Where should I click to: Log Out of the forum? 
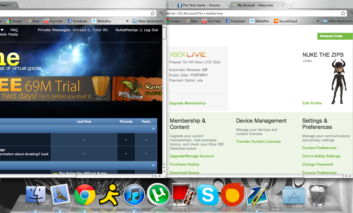151,30
